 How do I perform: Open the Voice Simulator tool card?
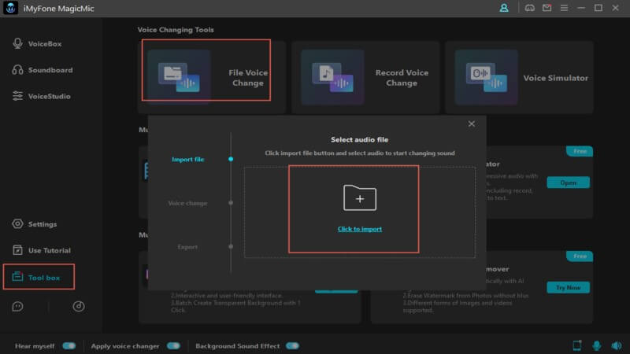(519, 77)
